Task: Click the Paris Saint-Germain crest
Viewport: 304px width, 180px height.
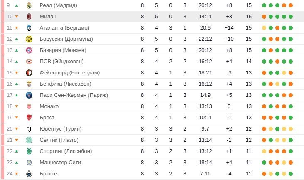Action: tap(29, 95)
